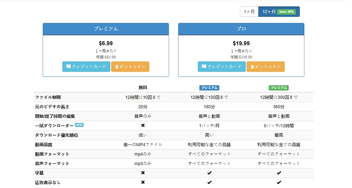This screenshot has width=352, height=188.
Task: Click the 無料 column header
Action: click(143, 88)
